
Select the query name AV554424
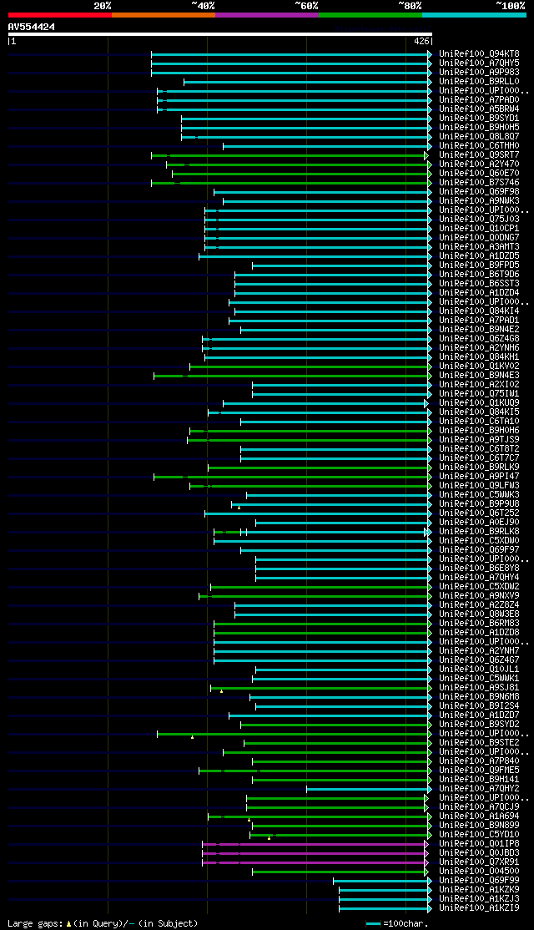pyautogui.click(x=32, y=27)
